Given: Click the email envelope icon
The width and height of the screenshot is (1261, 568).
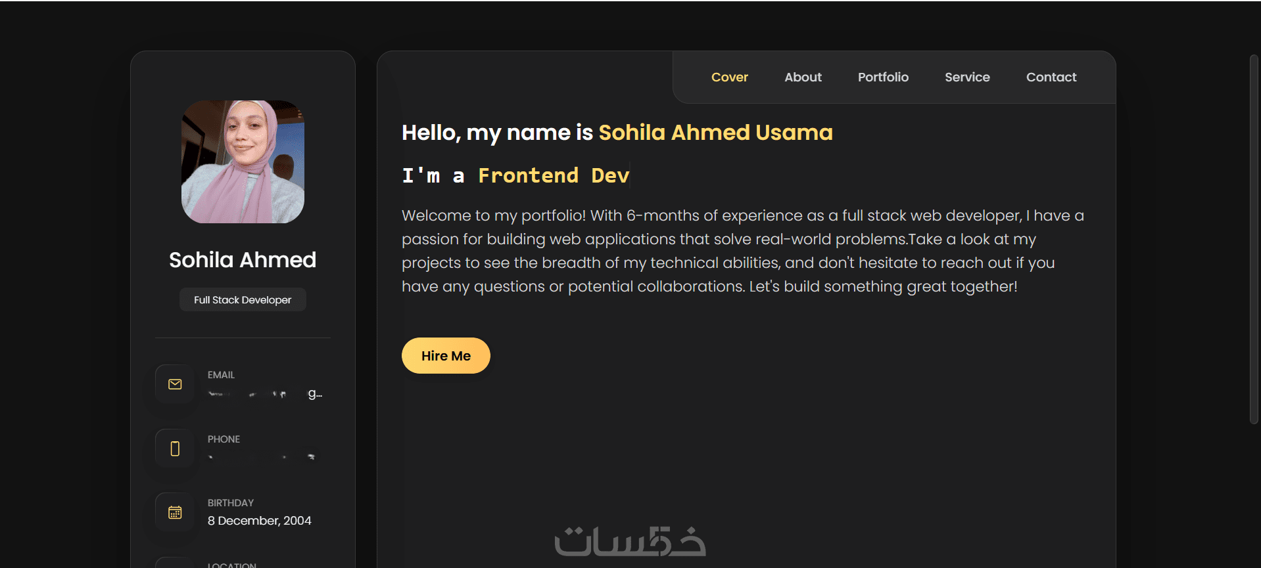Looking at the screenshot, I should click(x=175, y=384).
